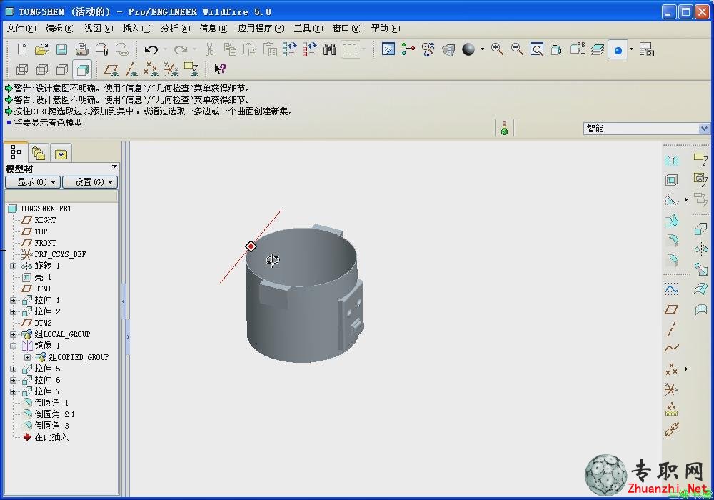
Task: Click the Zoom Out magnifier
Action: pyautogui.click(x=517, y=49)
